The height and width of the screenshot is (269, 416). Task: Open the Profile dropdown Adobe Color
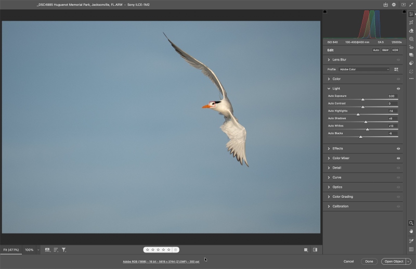click(x=364, y=69)
